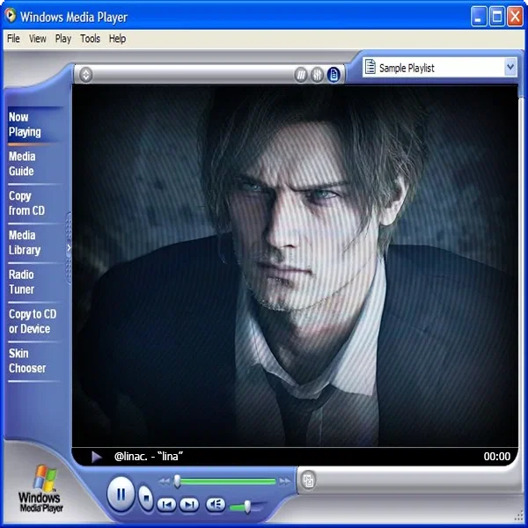Fast forward using the seek-forward arrows
This screenshot has height=528, width=528.
pyautogui.click(x=285, y=481)
